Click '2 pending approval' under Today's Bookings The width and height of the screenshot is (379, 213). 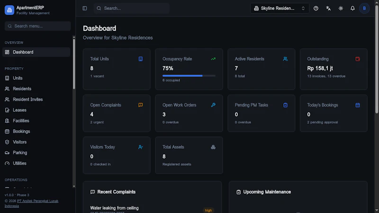tap(323, 122)
